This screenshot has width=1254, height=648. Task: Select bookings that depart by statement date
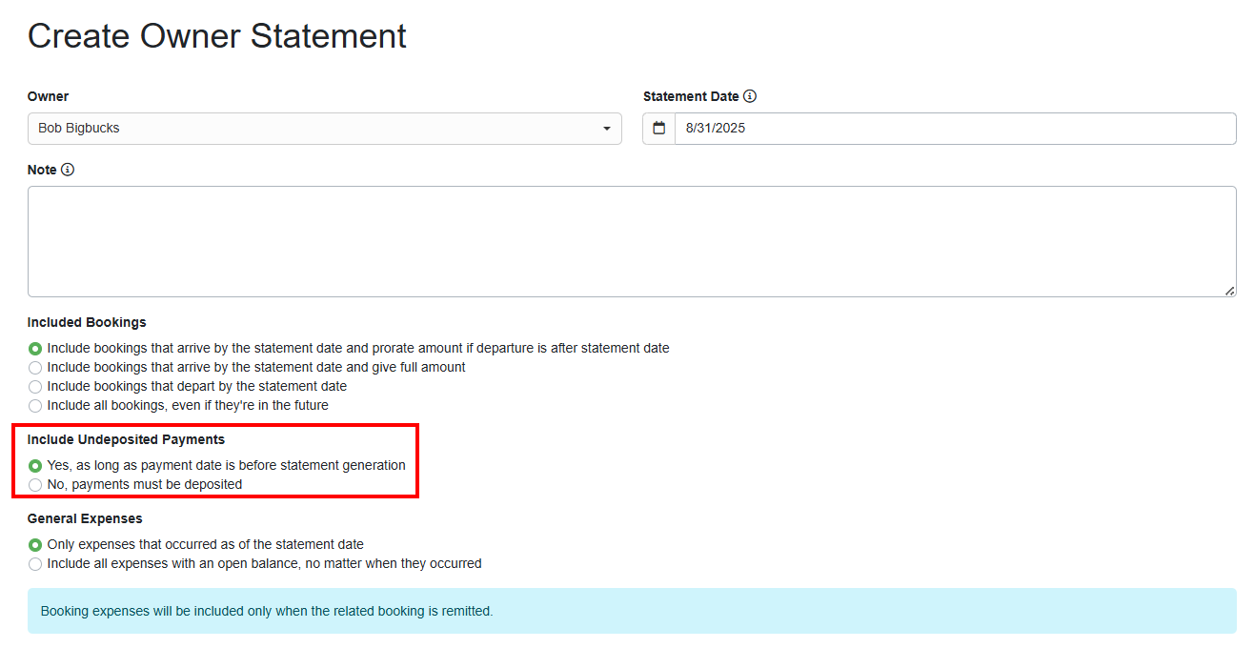pyautogui.click(x=35, y=387)
